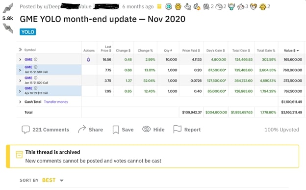This screenshot has height=190, width=306.
Task: Click the comments speech bubble icon
Action: 25,130
